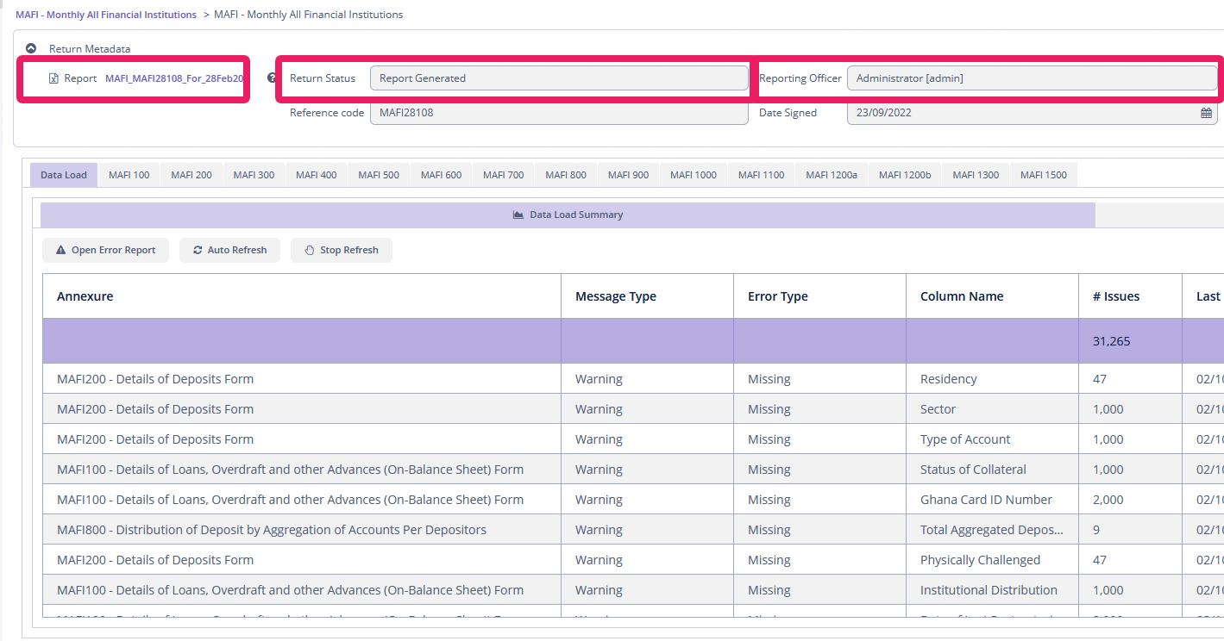Switch to the MAFI 100 tab
The image size is (1224, 641).
click(x=129, y=175)
